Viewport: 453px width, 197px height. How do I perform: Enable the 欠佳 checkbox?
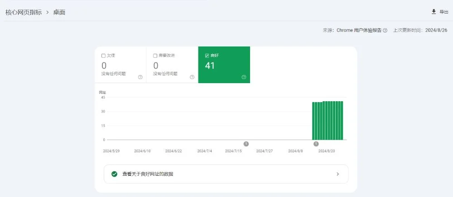(x=104, y=56)
